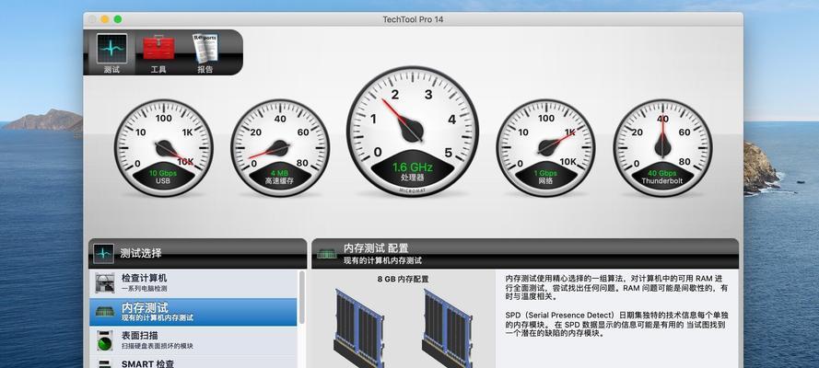Click the 现有的计算机内存测试 header subtitle

tap(382, 260)
